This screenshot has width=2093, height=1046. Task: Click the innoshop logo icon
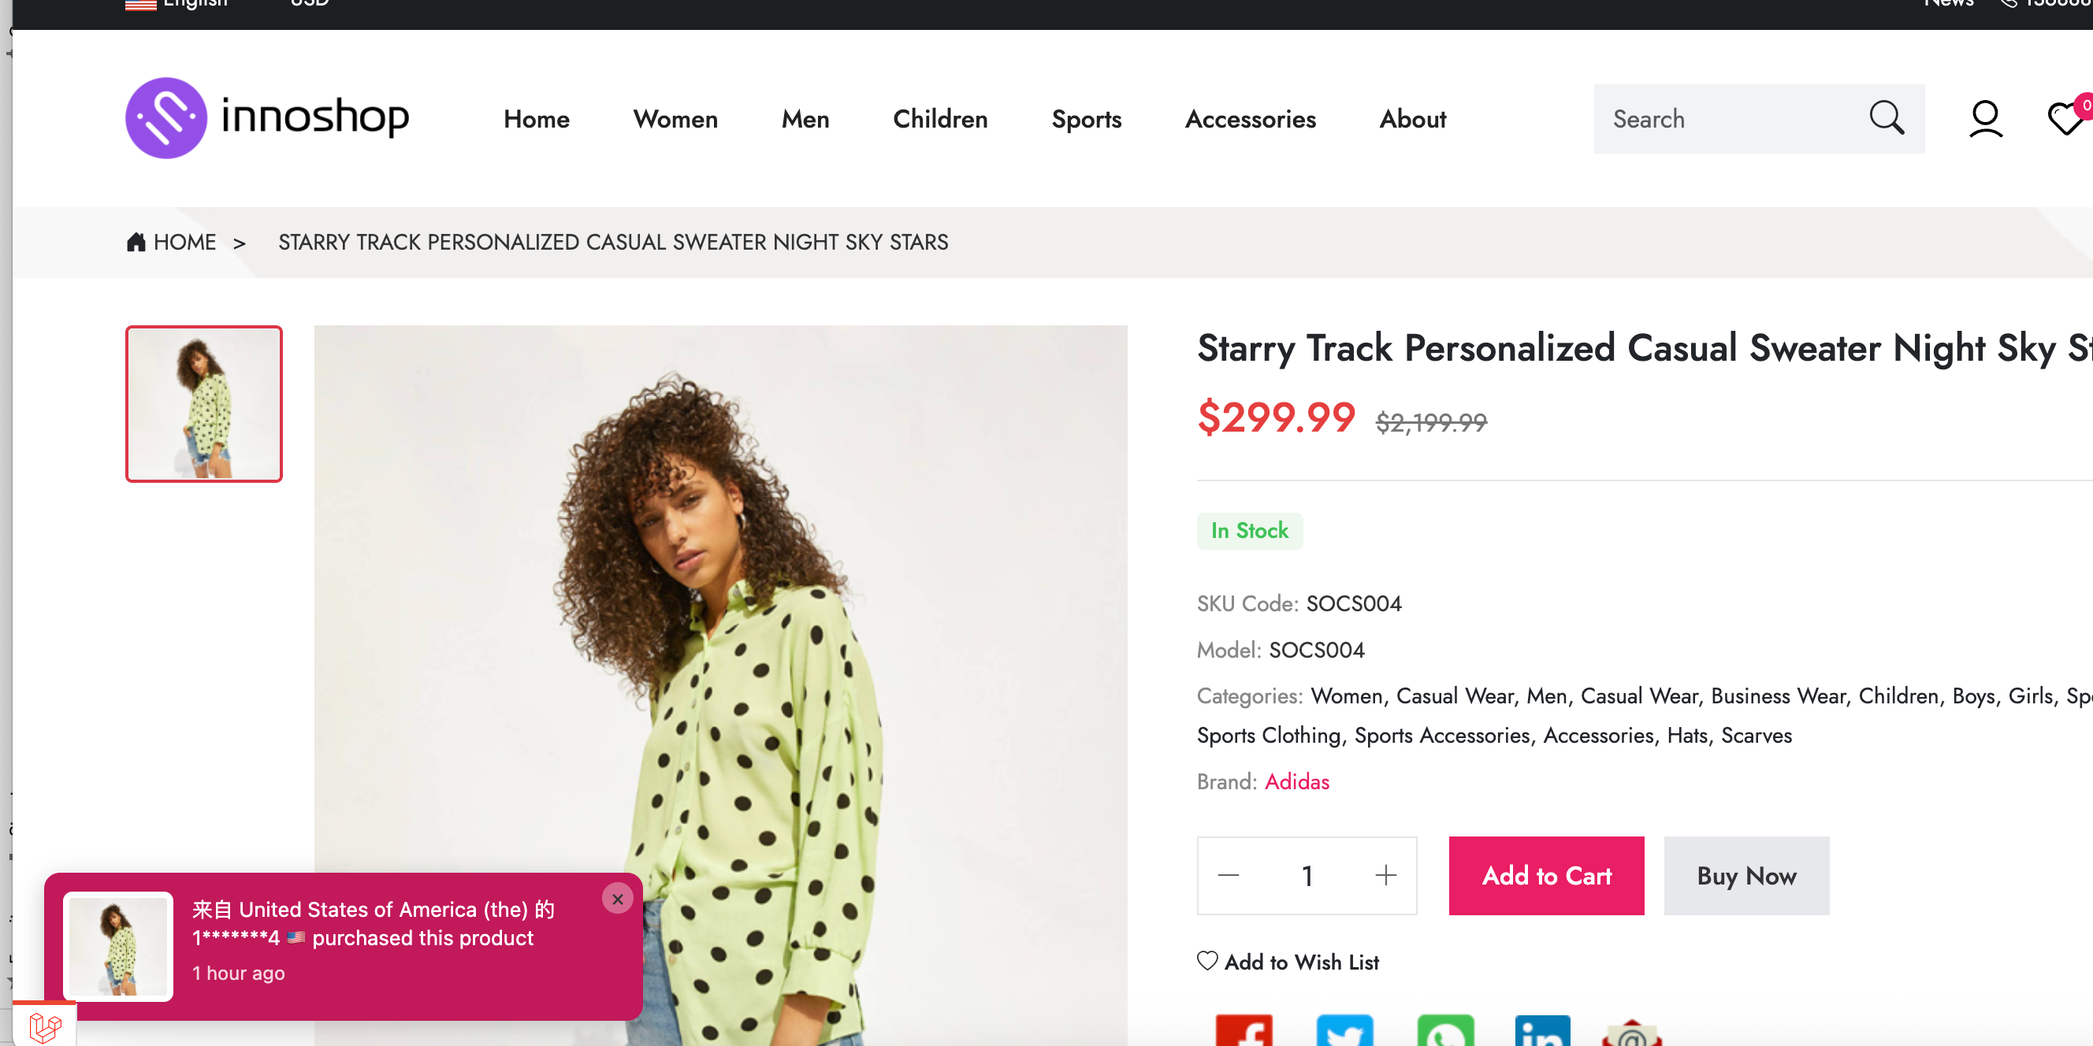(166, 119)
